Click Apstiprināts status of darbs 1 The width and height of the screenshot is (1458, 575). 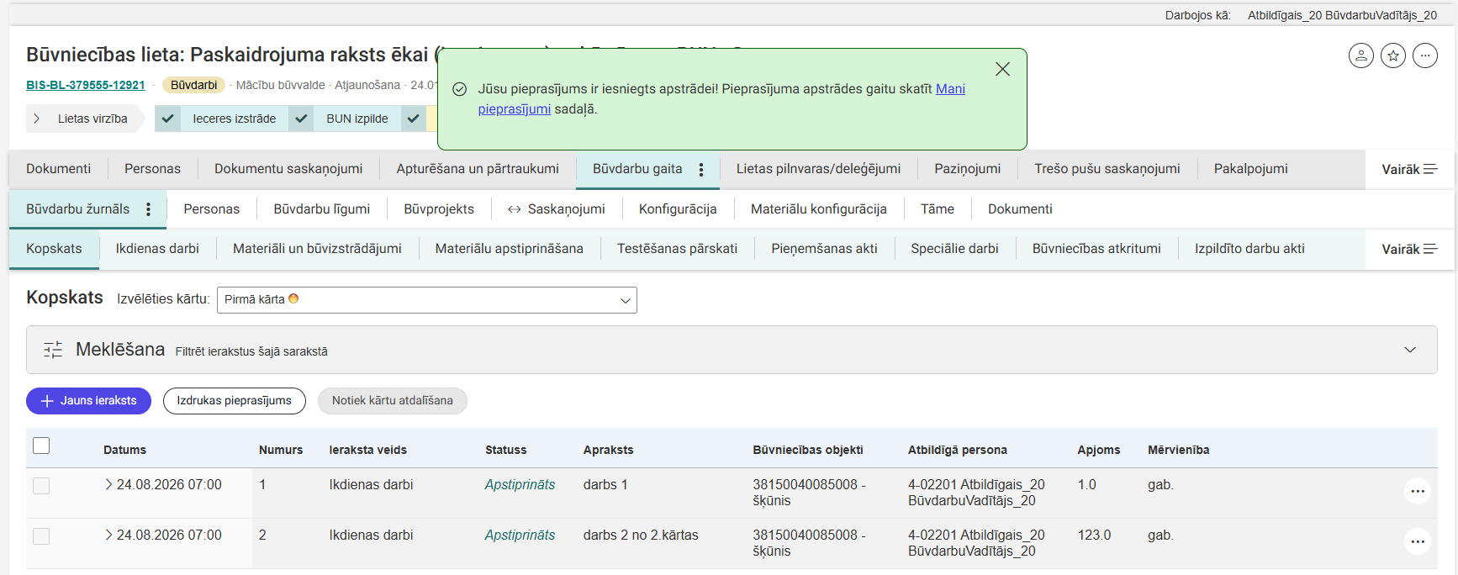pos(520,485)
